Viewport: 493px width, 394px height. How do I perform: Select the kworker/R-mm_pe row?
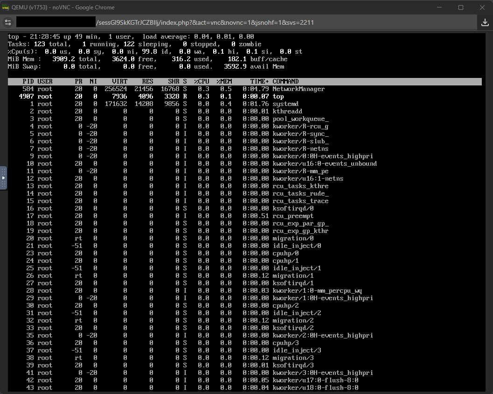244,171
